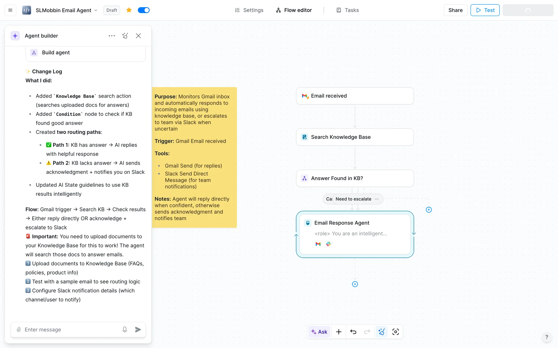Screen dimensions: 558x348
Task: Open the Settings tab
Action: [x=249, y=10]
